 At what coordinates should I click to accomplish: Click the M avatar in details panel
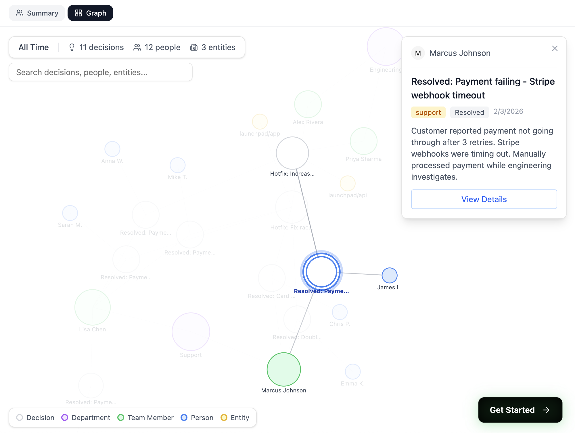(x=418, y=53)
